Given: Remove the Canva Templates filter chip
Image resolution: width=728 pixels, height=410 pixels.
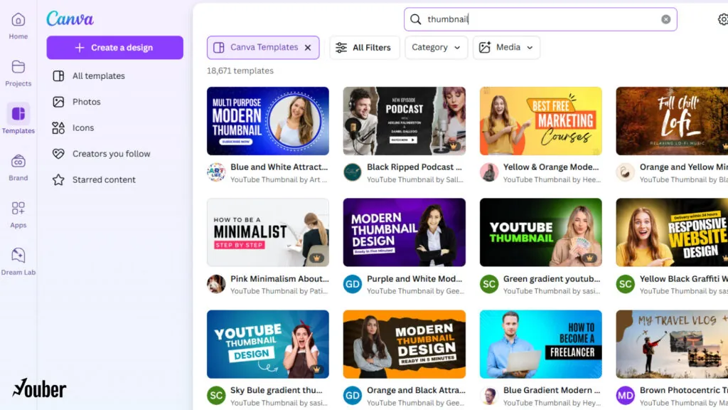Looking at the screenshot, I should click(308, 48).
